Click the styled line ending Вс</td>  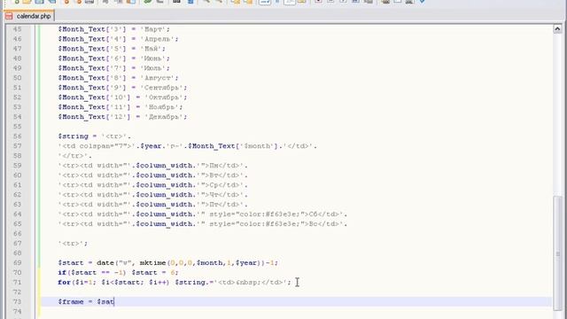pos(203,224)
